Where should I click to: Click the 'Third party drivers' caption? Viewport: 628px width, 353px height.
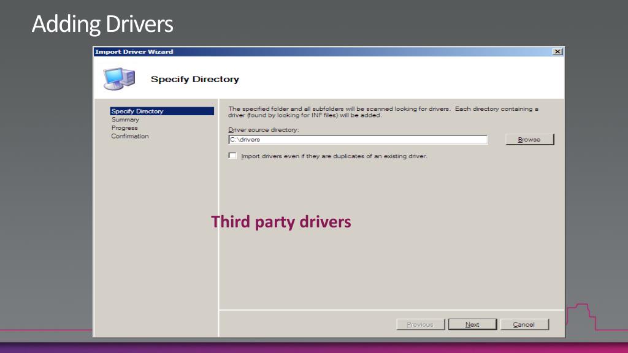(281, 222)
